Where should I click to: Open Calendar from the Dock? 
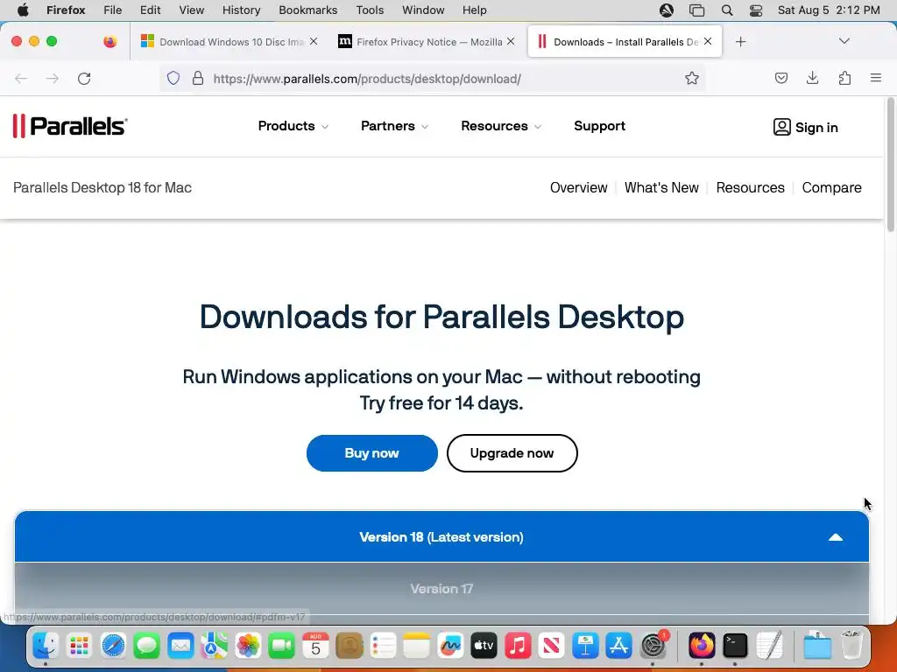pyautogui.click(x=315, y=647)
